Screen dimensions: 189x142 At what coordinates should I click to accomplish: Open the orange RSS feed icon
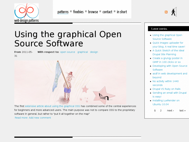(x=166, y=12)
